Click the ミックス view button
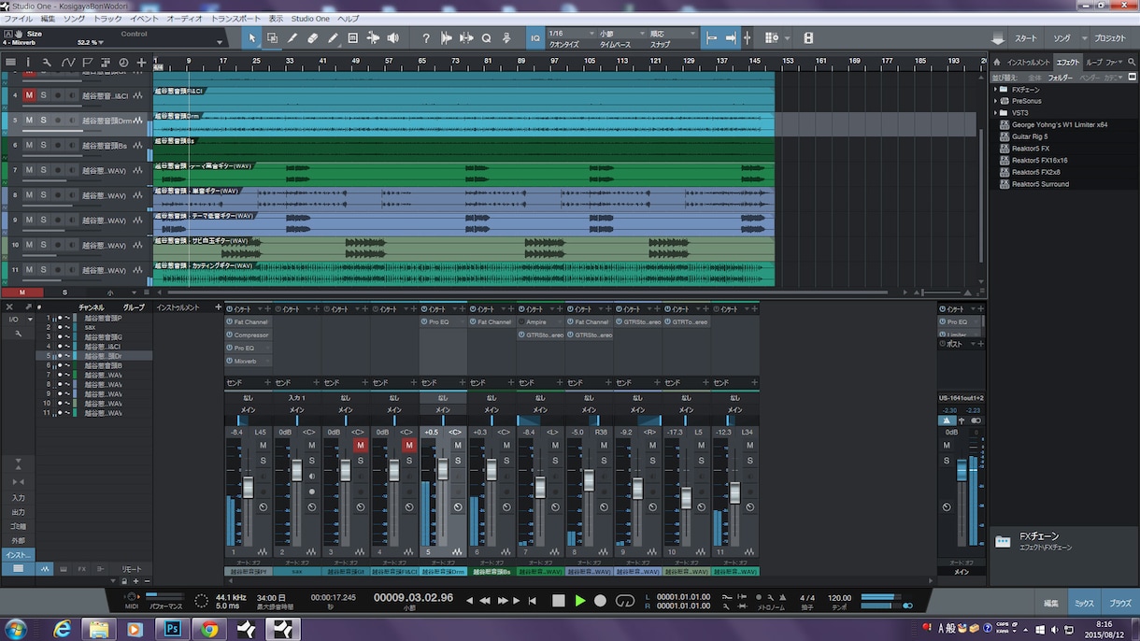Image resolution: width=1140 pixels, height=641 pixels. tap(1084, 604)
